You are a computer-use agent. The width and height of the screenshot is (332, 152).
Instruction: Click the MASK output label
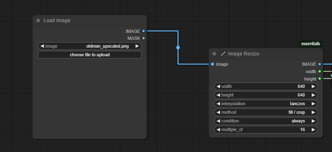coord(134,38)
